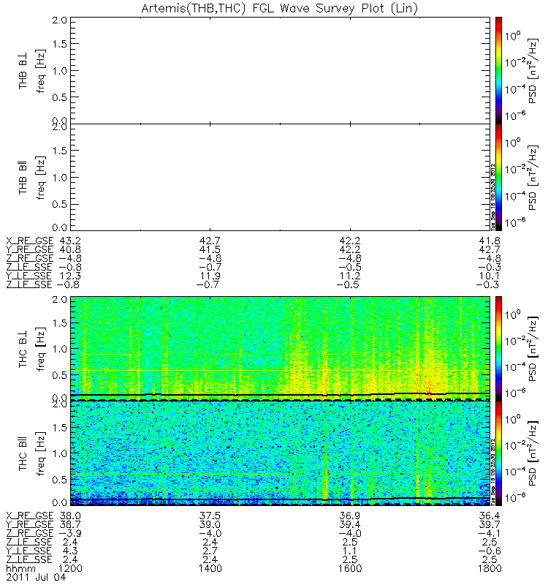Click X_RE_GSE value 43.2
The image size is (548, 585).
coord(70,241)
